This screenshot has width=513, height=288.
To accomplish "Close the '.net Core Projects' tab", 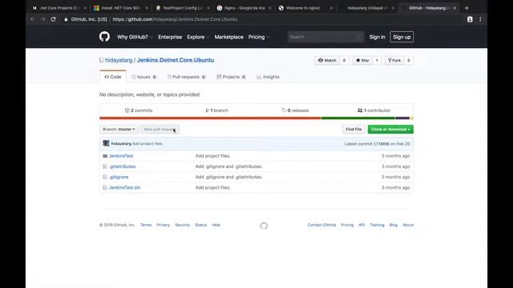I will pos(85,8).
